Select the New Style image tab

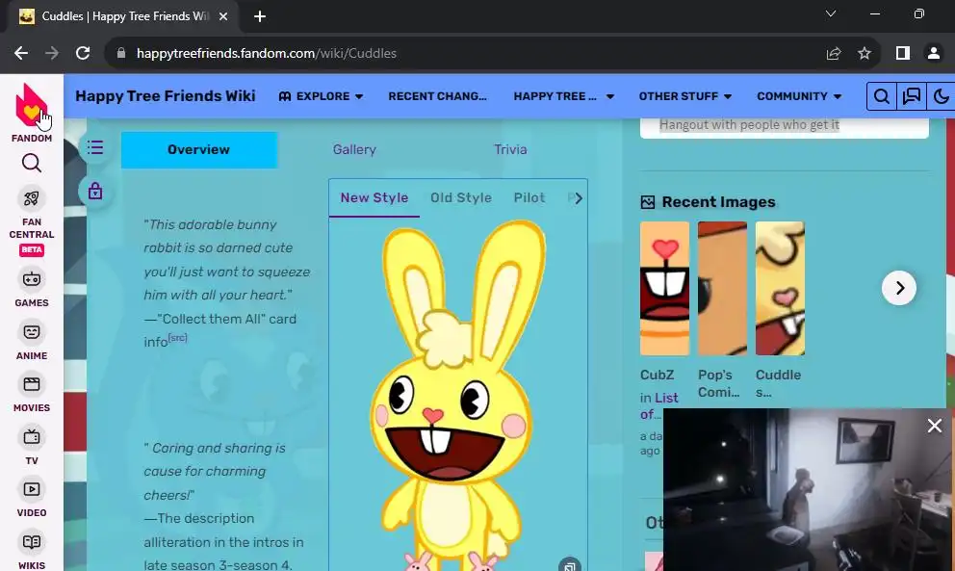[x=374, y=198]
